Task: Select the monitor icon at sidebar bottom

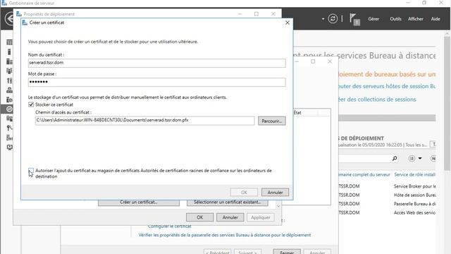Action: 9,147
